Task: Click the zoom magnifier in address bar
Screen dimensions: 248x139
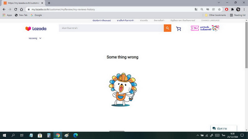Action: (x=202, y=10)
